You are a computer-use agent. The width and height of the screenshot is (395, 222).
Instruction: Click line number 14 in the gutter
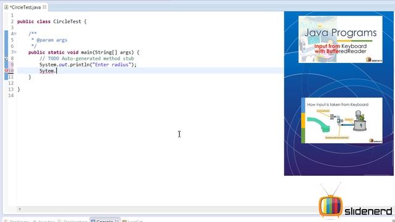[x=11, y=96]
